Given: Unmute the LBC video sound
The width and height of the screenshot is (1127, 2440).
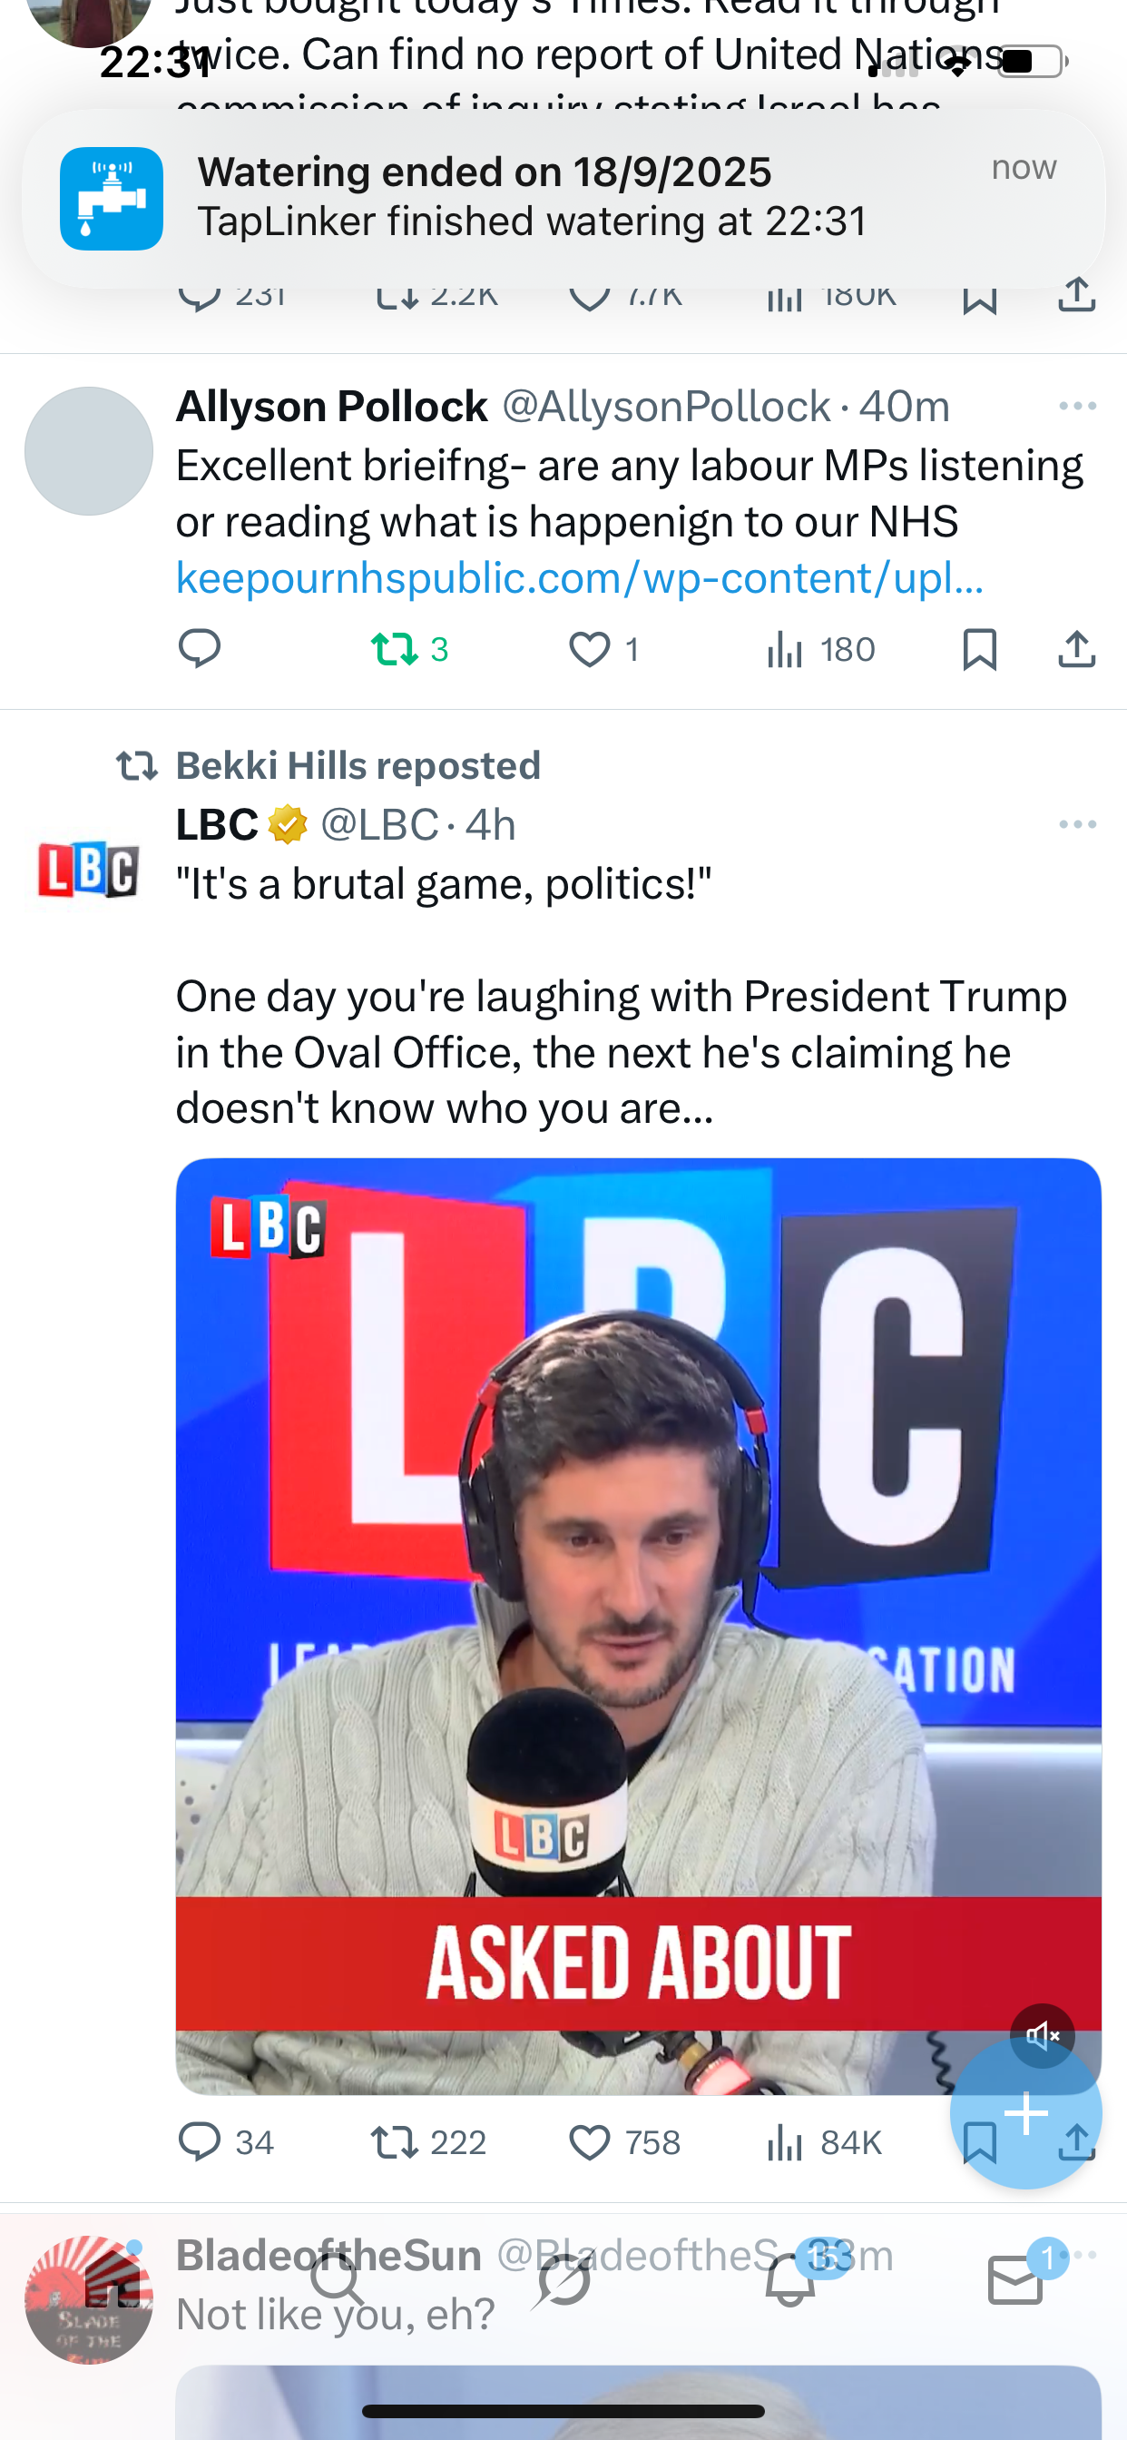Looking at the screenshot, I should point(1042,2034).
